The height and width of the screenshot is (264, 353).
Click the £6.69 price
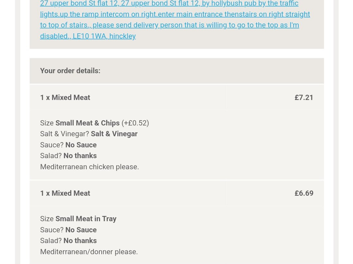[x=304, y=193]
